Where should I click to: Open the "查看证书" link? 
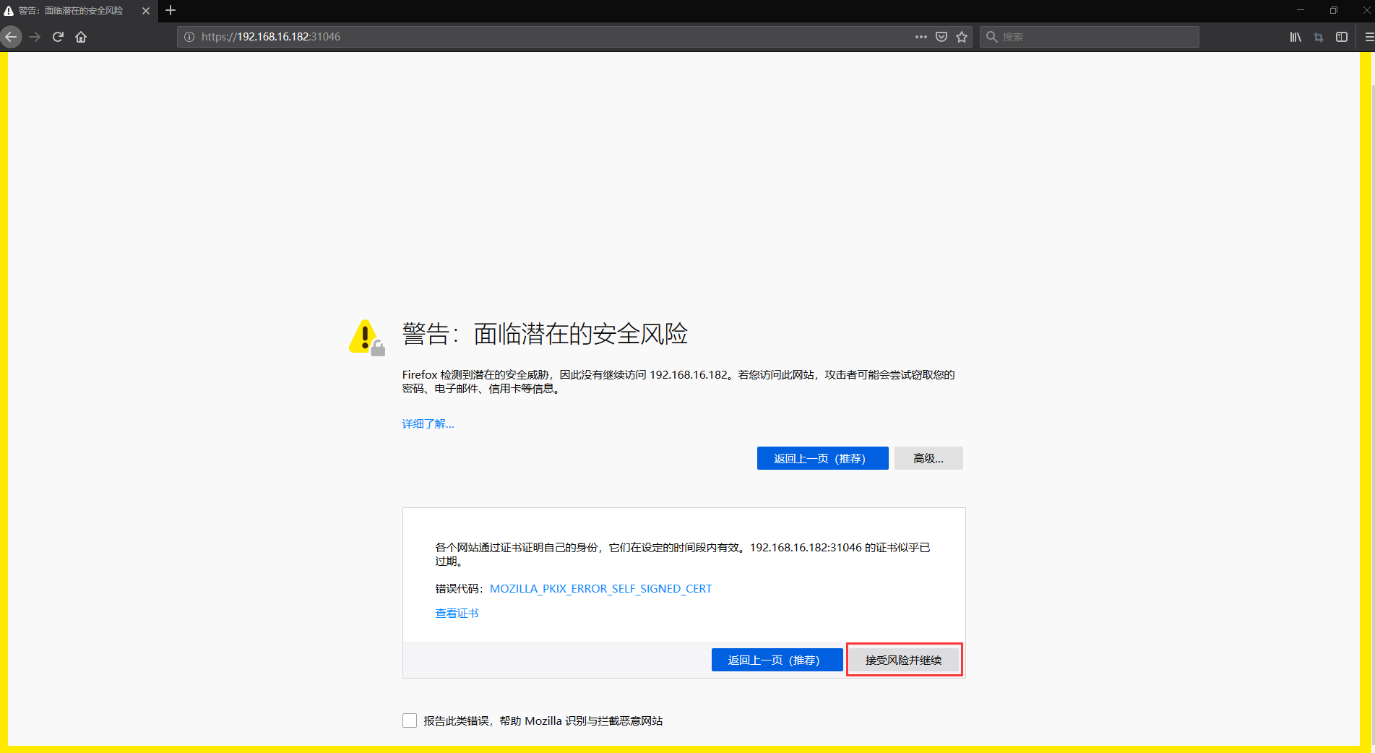(457, 613)
